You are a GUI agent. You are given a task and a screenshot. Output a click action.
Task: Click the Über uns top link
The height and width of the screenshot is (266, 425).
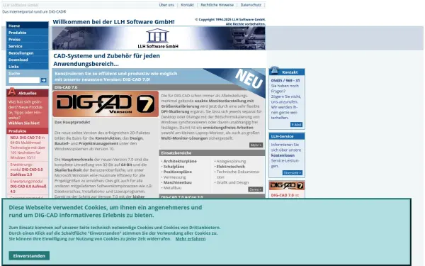(166, 5)
